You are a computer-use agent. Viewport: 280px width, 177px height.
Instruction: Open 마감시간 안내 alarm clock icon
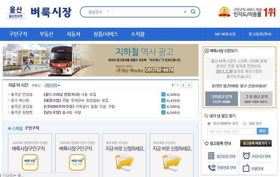[247, 156]
